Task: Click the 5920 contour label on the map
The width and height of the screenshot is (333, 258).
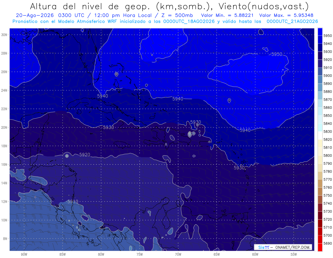Action: click(85, 154)
